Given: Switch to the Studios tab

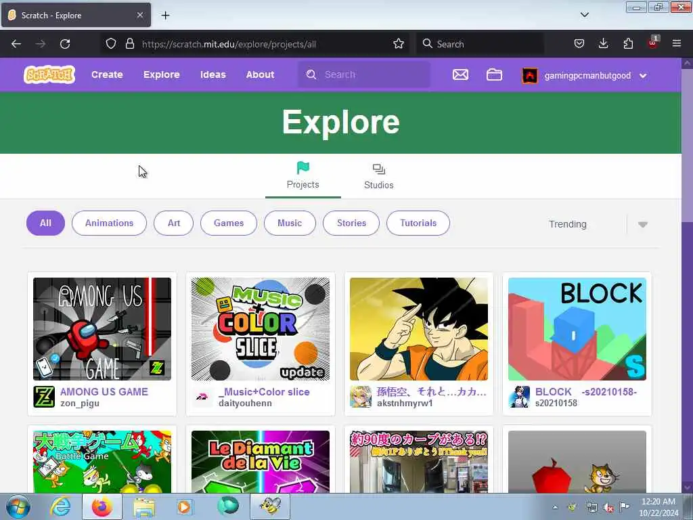Looking at the screenshot, I should pyautogui.click(x=379, y=177).
